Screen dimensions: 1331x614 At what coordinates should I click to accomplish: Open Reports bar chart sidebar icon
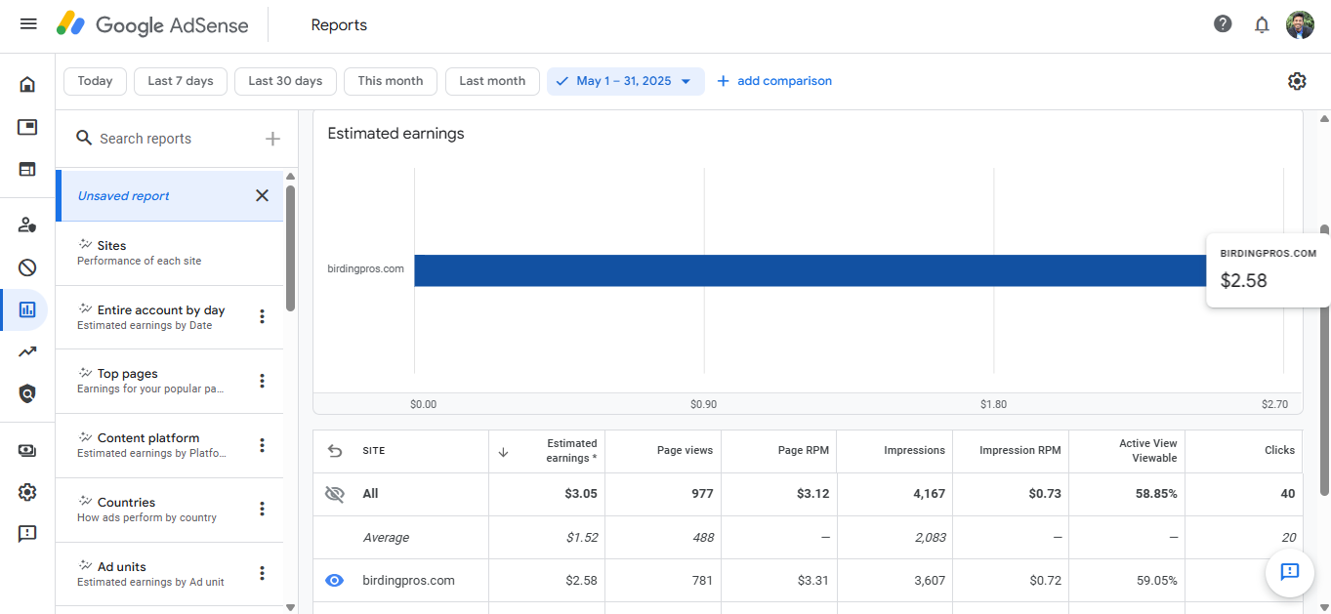(x=27, y=310)
